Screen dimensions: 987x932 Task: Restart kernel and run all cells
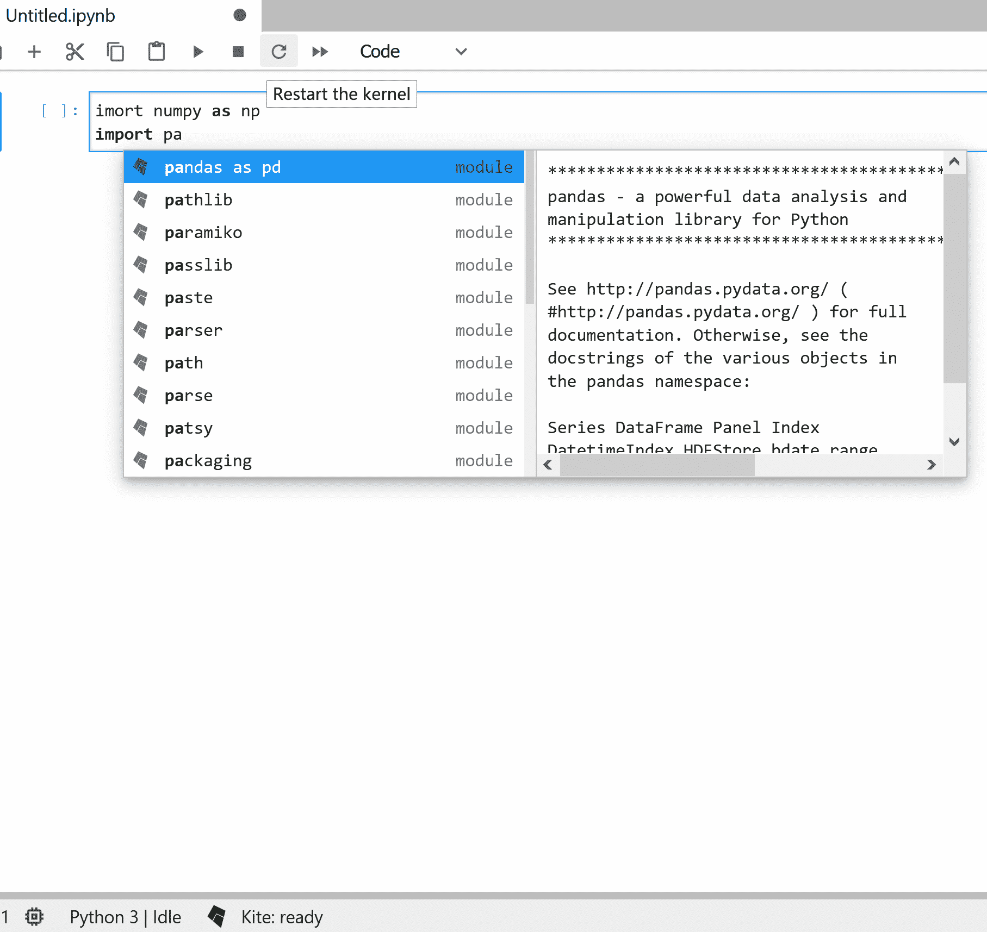point(320,52)
